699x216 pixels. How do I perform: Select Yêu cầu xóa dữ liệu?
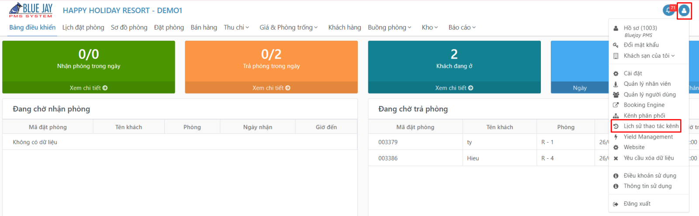pos(649,158)
